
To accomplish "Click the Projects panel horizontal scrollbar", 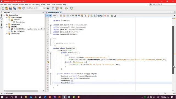I will (22, 91).
